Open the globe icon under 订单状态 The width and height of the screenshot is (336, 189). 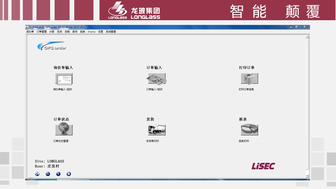click(x=64, y=130)
